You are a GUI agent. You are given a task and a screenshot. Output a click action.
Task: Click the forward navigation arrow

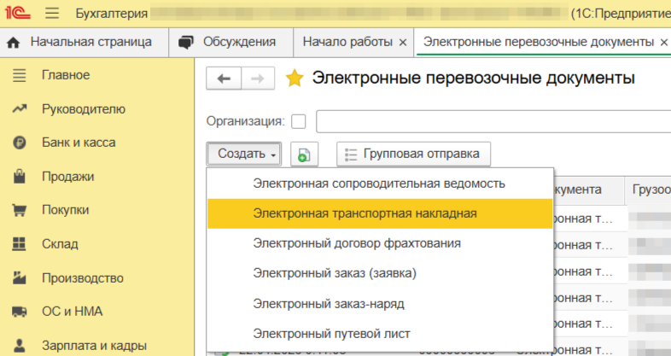(257, 79)
